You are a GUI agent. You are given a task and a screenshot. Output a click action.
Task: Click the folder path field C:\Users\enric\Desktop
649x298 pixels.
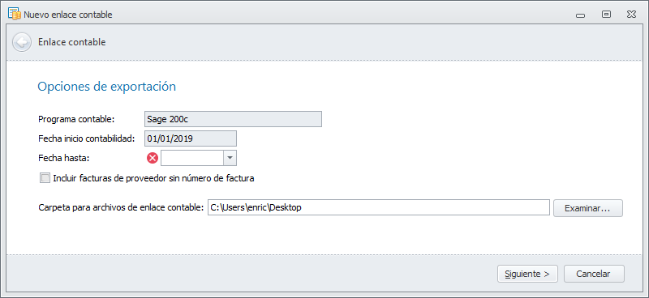[x=379, y=208]
